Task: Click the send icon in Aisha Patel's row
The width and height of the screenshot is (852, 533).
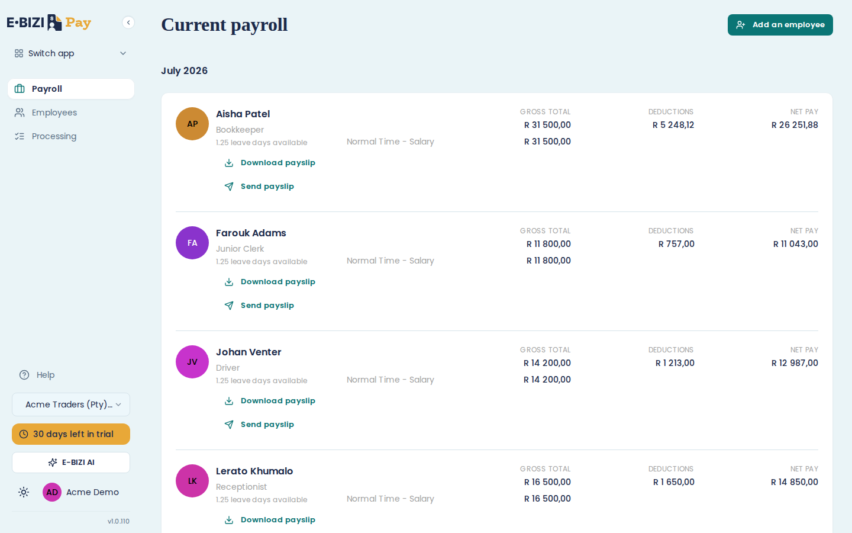Action: [229, 187]
